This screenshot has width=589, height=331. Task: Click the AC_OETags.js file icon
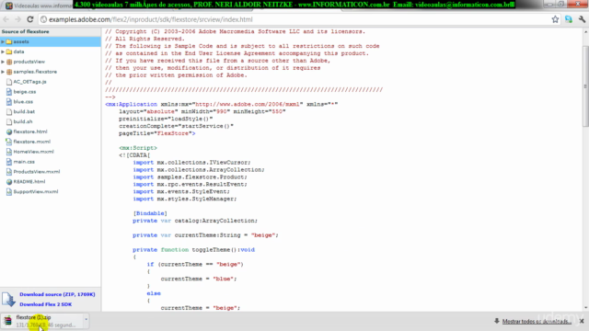9,82
